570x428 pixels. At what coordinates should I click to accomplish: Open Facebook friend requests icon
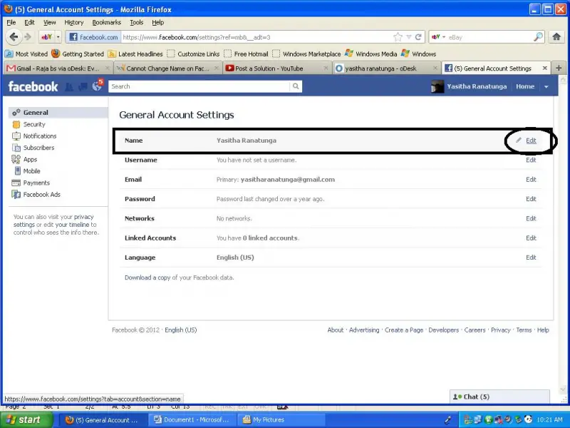pos(69,86)
